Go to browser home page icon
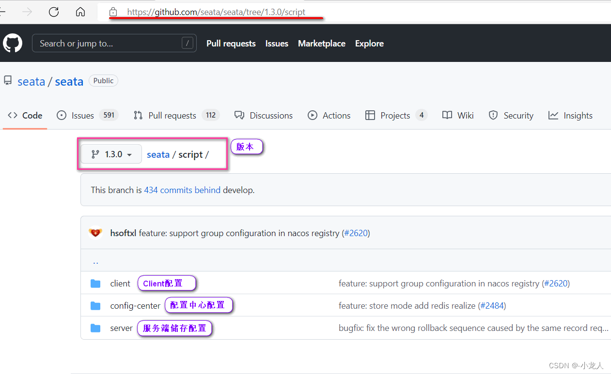611x374 pixels. point(80,12)
